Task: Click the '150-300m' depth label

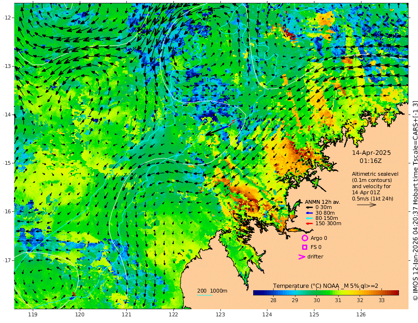Action: coord(328,224)
